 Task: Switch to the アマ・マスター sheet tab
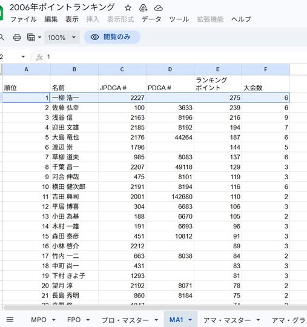point(227,320)
